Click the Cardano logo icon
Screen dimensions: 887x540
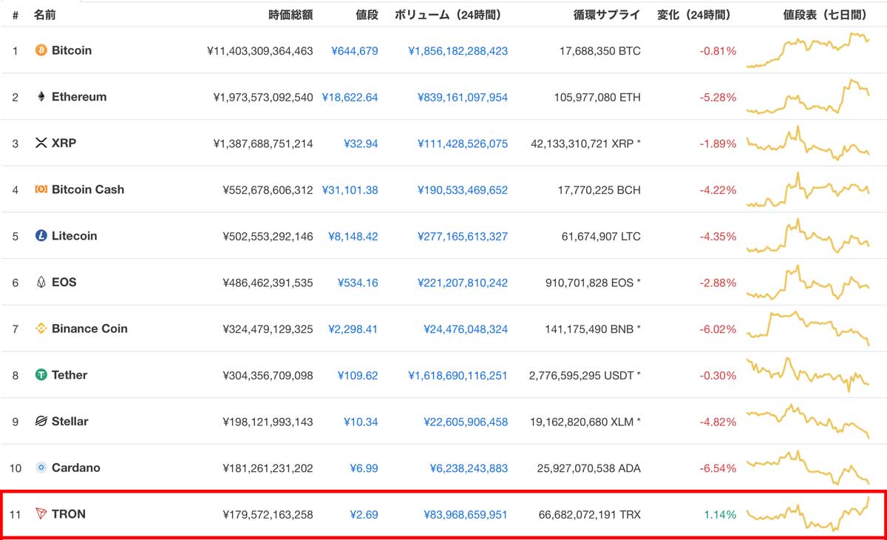41,468
